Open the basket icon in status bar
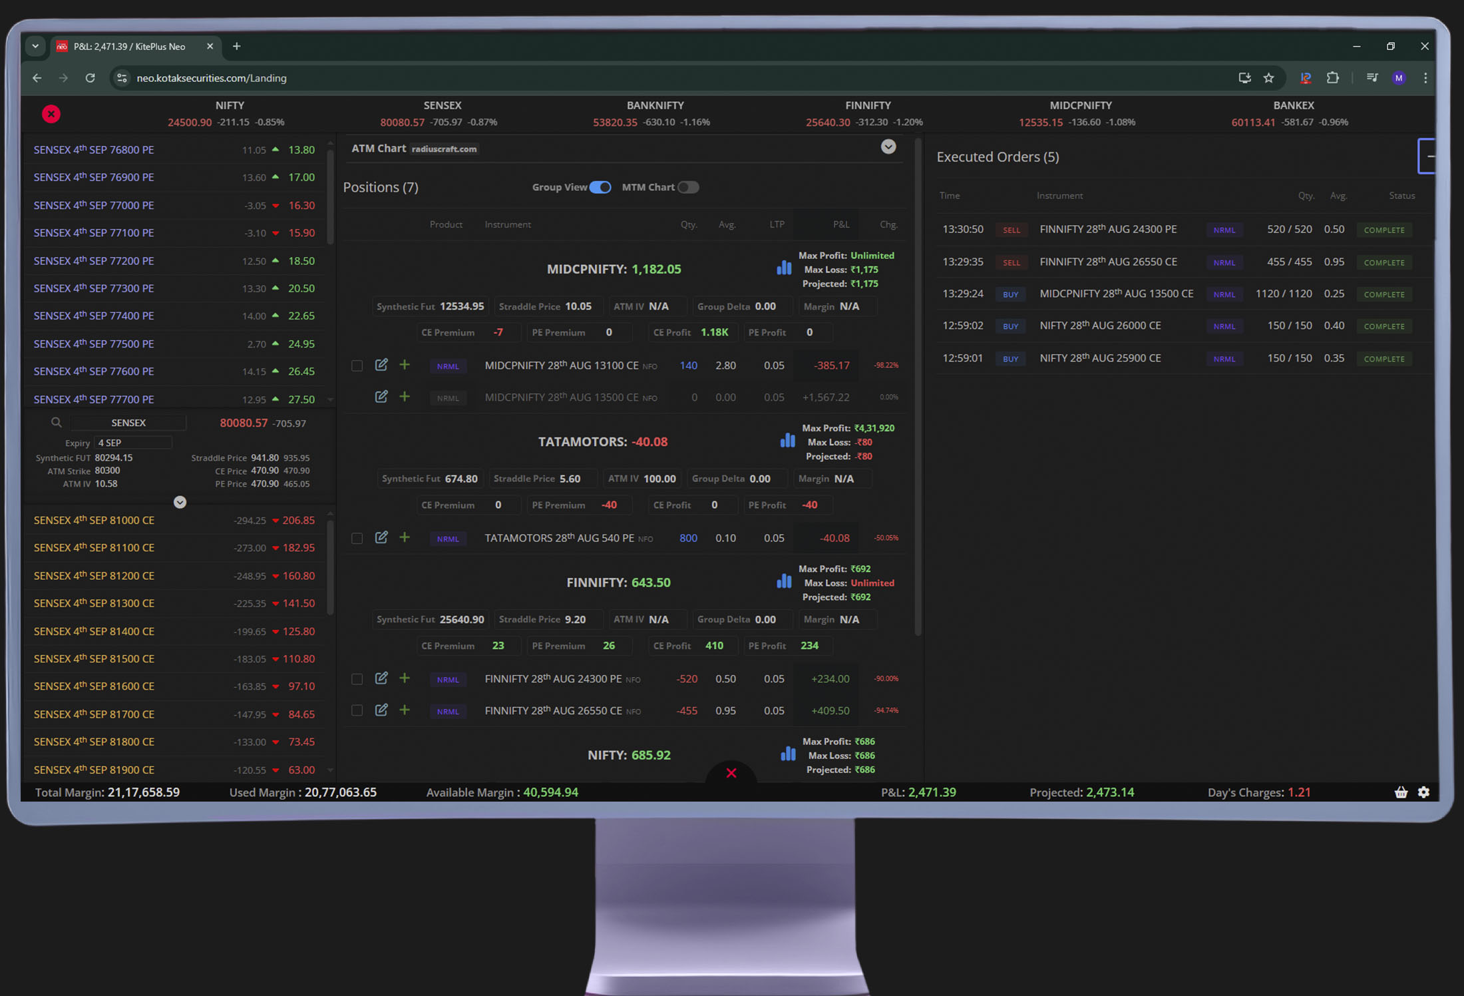The image size is (1464, 996). tap(1401, 792)
